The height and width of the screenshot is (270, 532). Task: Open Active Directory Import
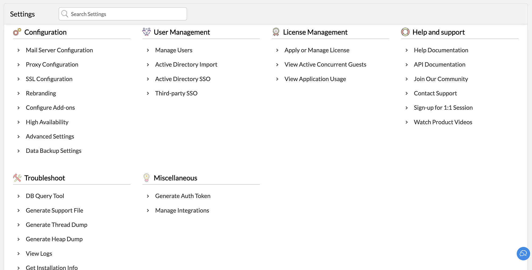pos(186,65)
